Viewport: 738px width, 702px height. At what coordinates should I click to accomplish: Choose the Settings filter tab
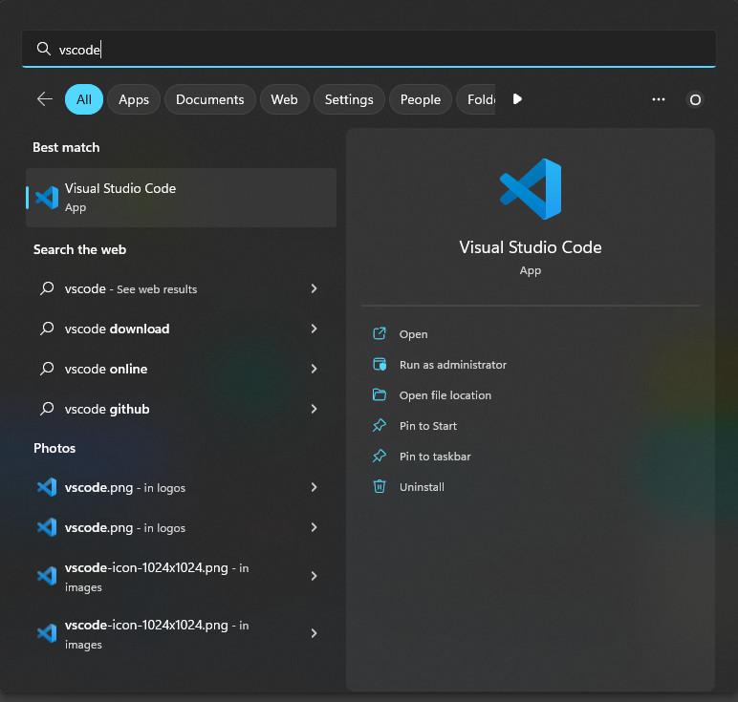coord(349,99)
